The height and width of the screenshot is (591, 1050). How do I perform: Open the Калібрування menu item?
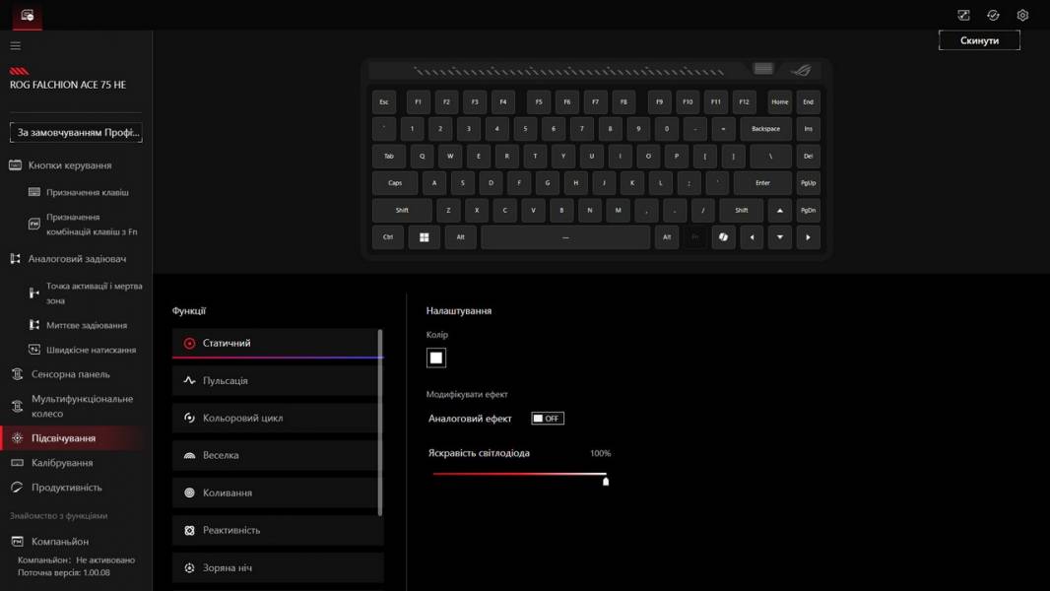coord(62,463)
